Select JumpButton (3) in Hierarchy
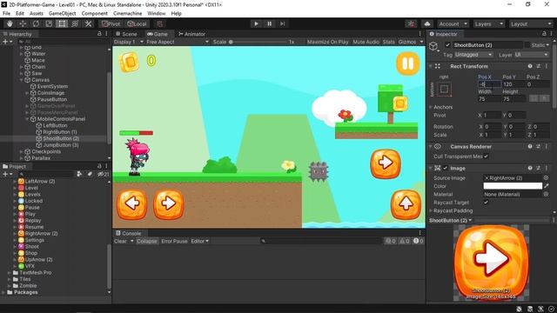Screen dimensions: 557x313 [x=61, y=145]
